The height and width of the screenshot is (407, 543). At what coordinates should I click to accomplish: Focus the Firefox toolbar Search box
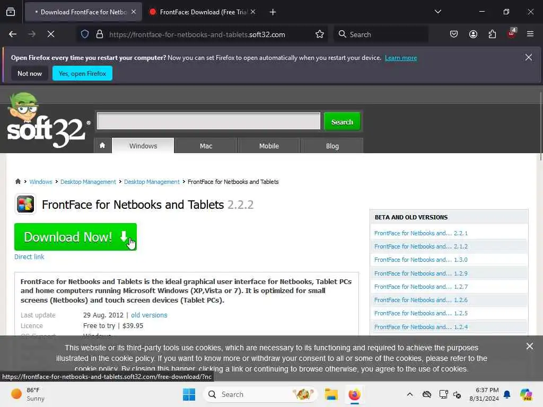pos(381,34)
